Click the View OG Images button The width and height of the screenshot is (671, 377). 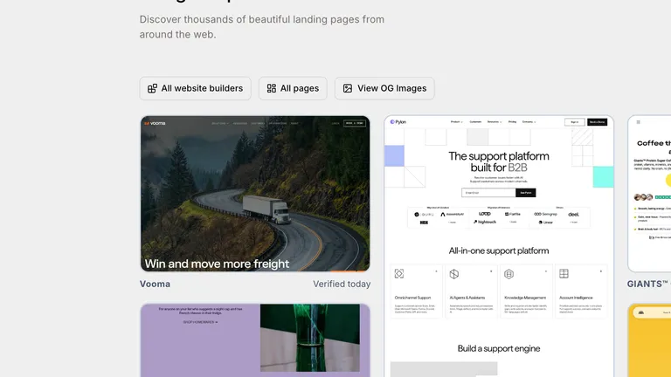[x=384, y=88]
